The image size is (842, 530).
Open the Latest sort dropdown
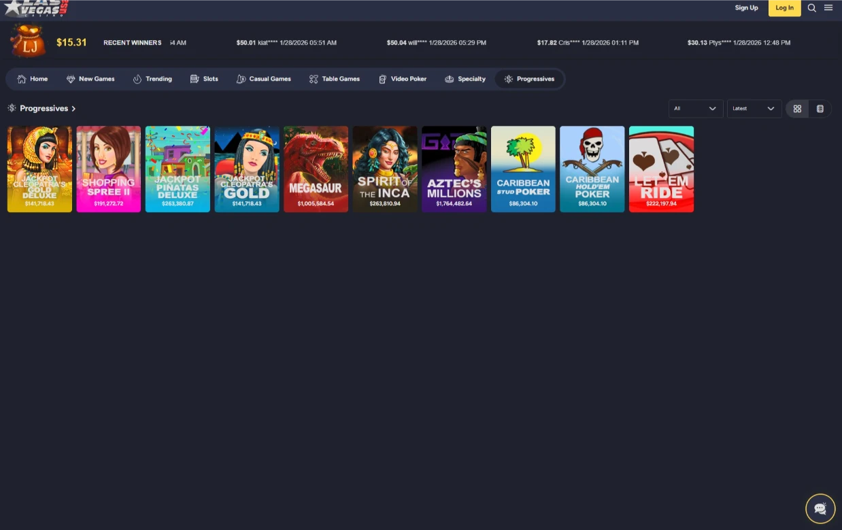coord(754,109)
